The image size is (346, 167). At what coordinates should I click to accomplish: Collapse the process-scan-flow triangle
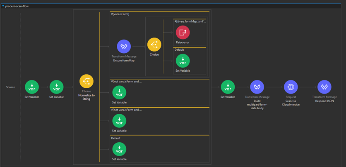[3, 6]
